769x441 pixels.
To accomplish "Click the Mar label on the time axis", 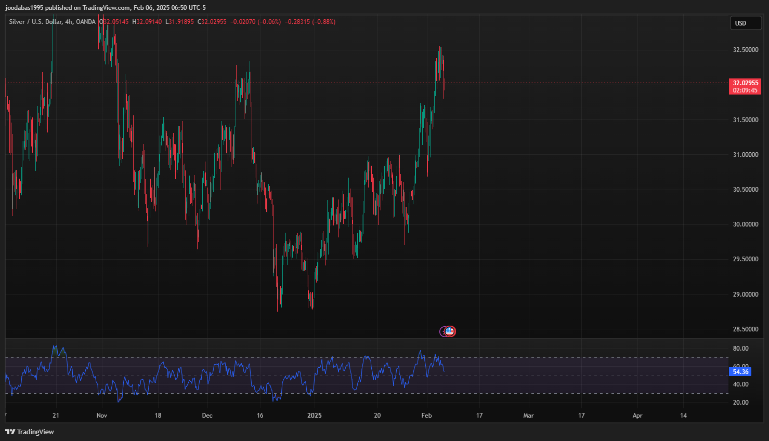I will 528,416.
